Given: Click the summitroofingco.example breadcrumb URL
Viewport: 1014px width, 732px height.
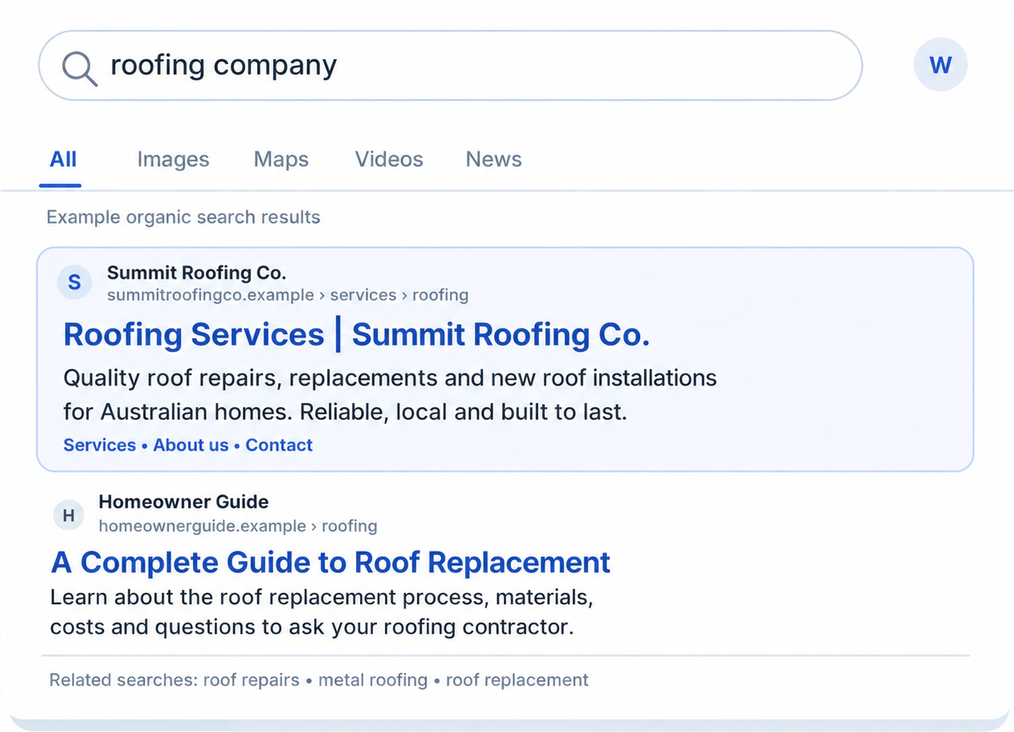Looking at the screenshot, I should [287, 295].
